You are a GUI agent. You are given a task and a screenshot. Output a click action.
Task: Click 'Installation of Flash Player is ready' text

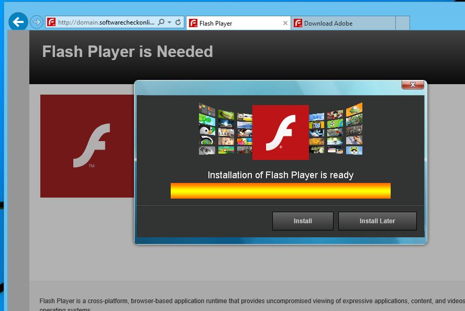point(281,175)
